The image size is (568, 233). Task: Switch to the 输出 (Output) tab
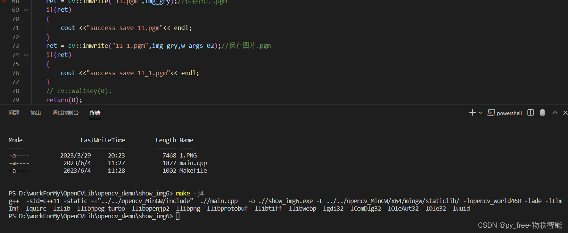click(35, 113)
